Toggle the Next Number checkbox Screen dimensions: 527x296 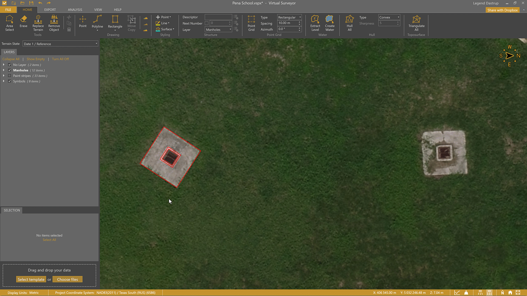[207, 23]
